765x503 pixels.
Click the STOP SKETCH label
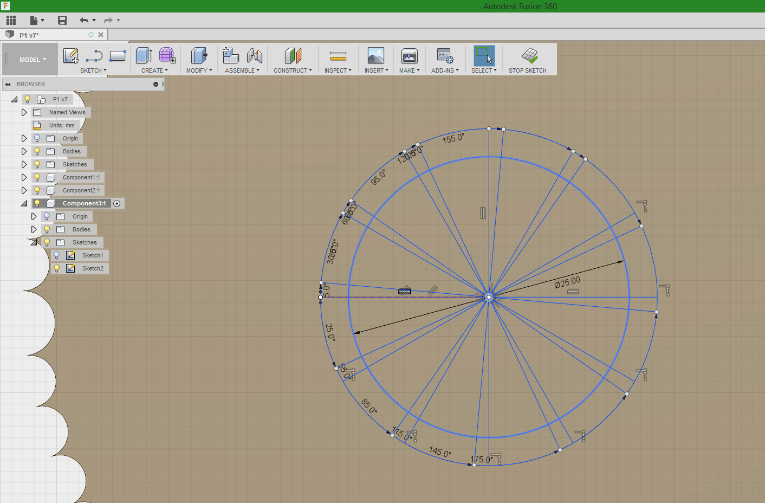coord(528,70)
